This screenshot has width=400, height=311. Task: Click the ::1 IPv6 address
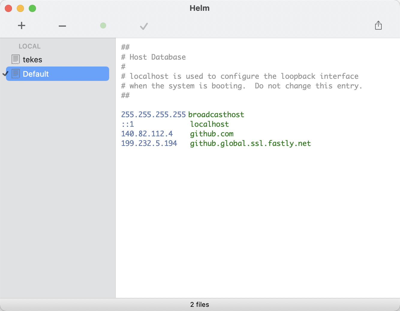[128, 124]
